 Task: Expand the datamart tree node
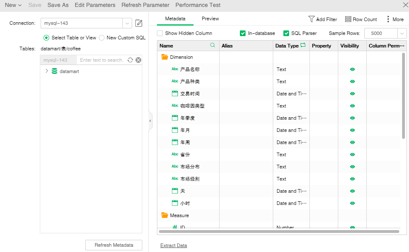pos(47,71)
